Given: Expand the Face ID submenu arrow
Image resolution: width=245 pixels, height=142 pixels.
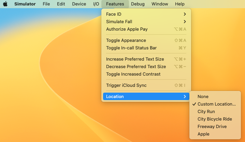Looking at the screenshot, I should tap(185, 14).
